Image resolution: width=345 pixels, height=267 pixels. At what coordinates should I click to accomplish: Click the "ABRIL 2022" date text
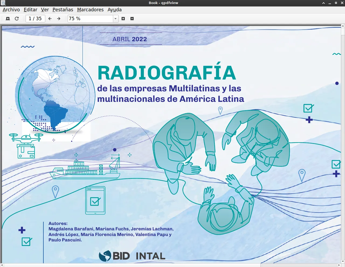tap(130, 39)
